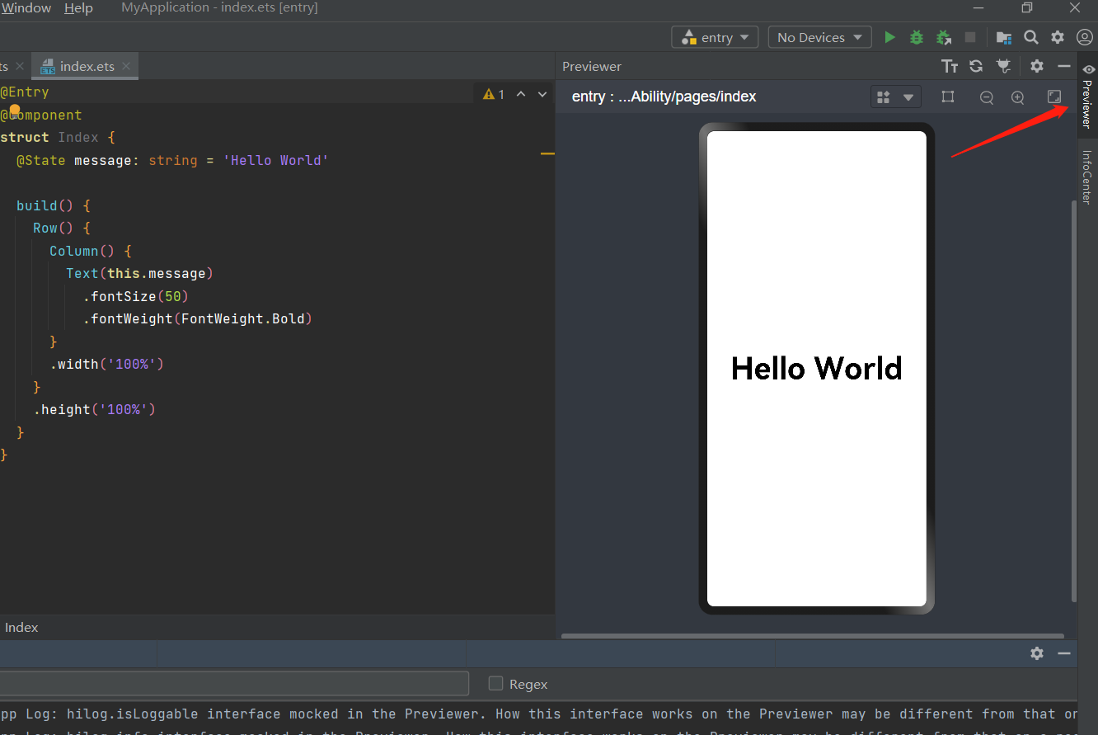
Task: Zoom out the device preview
Action: (x=986, y=97)
